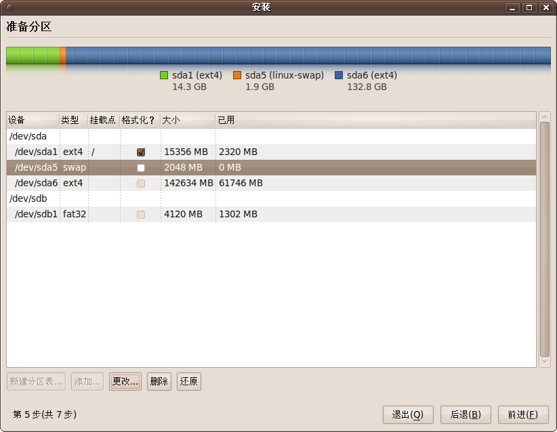Proceed with the 前进(F) button

[523, 414]
